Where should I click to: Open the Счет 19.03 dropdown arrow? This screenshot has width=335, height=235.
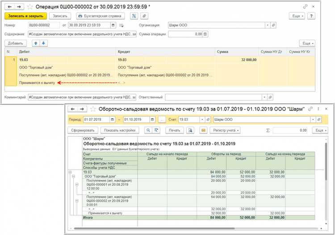tap(202, 120)
